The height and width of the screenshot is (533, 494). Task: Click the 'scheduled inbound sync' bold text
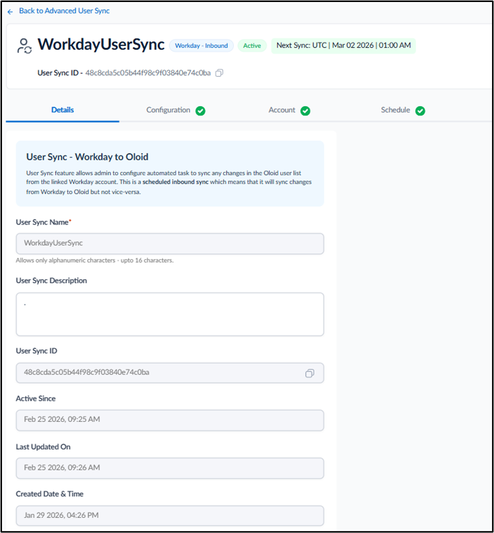(x=175, y=182)
